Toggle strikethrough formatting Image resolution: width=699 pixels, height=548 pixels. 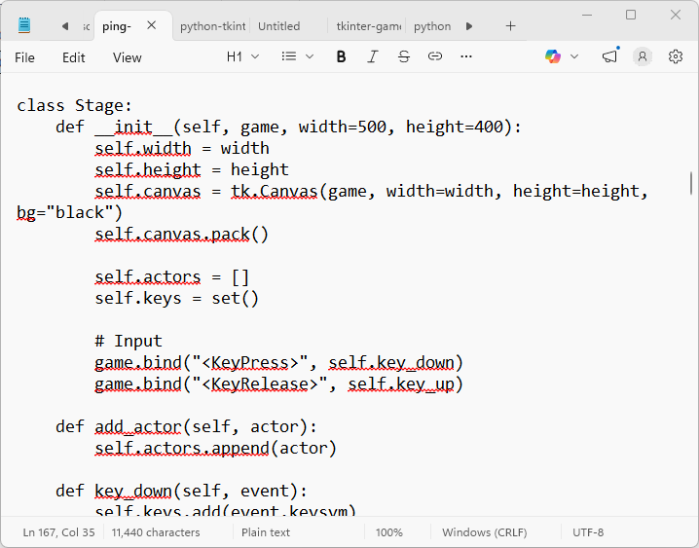[404, 56]
